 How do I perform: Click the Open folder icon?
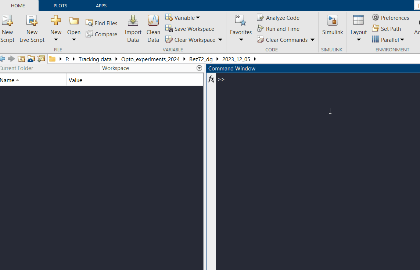(73, 20)
